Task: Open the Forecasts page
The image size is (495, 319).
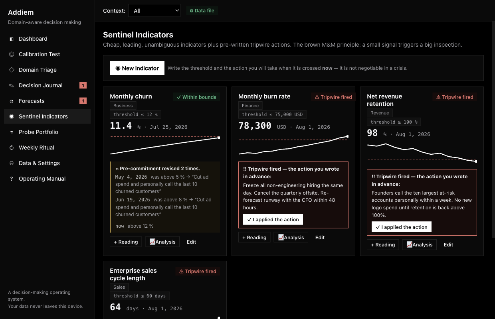Action: click(47, 101)
